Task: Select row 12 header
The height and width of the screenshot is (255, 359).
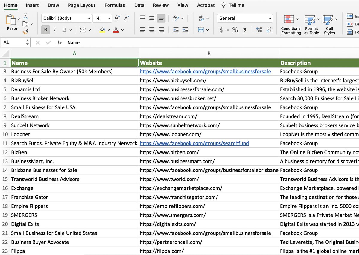Action: coord(5,152)
